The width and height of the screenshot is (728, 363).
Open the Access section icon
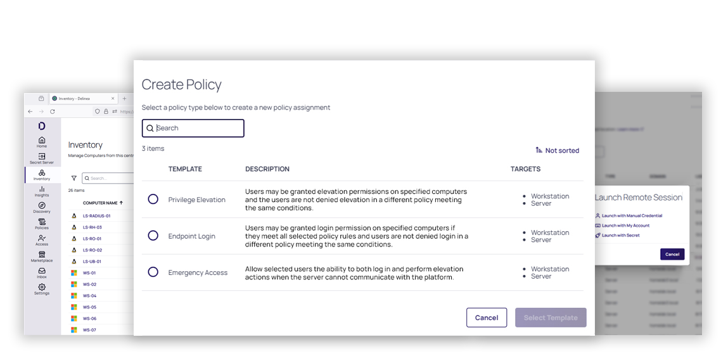(42, 238)
